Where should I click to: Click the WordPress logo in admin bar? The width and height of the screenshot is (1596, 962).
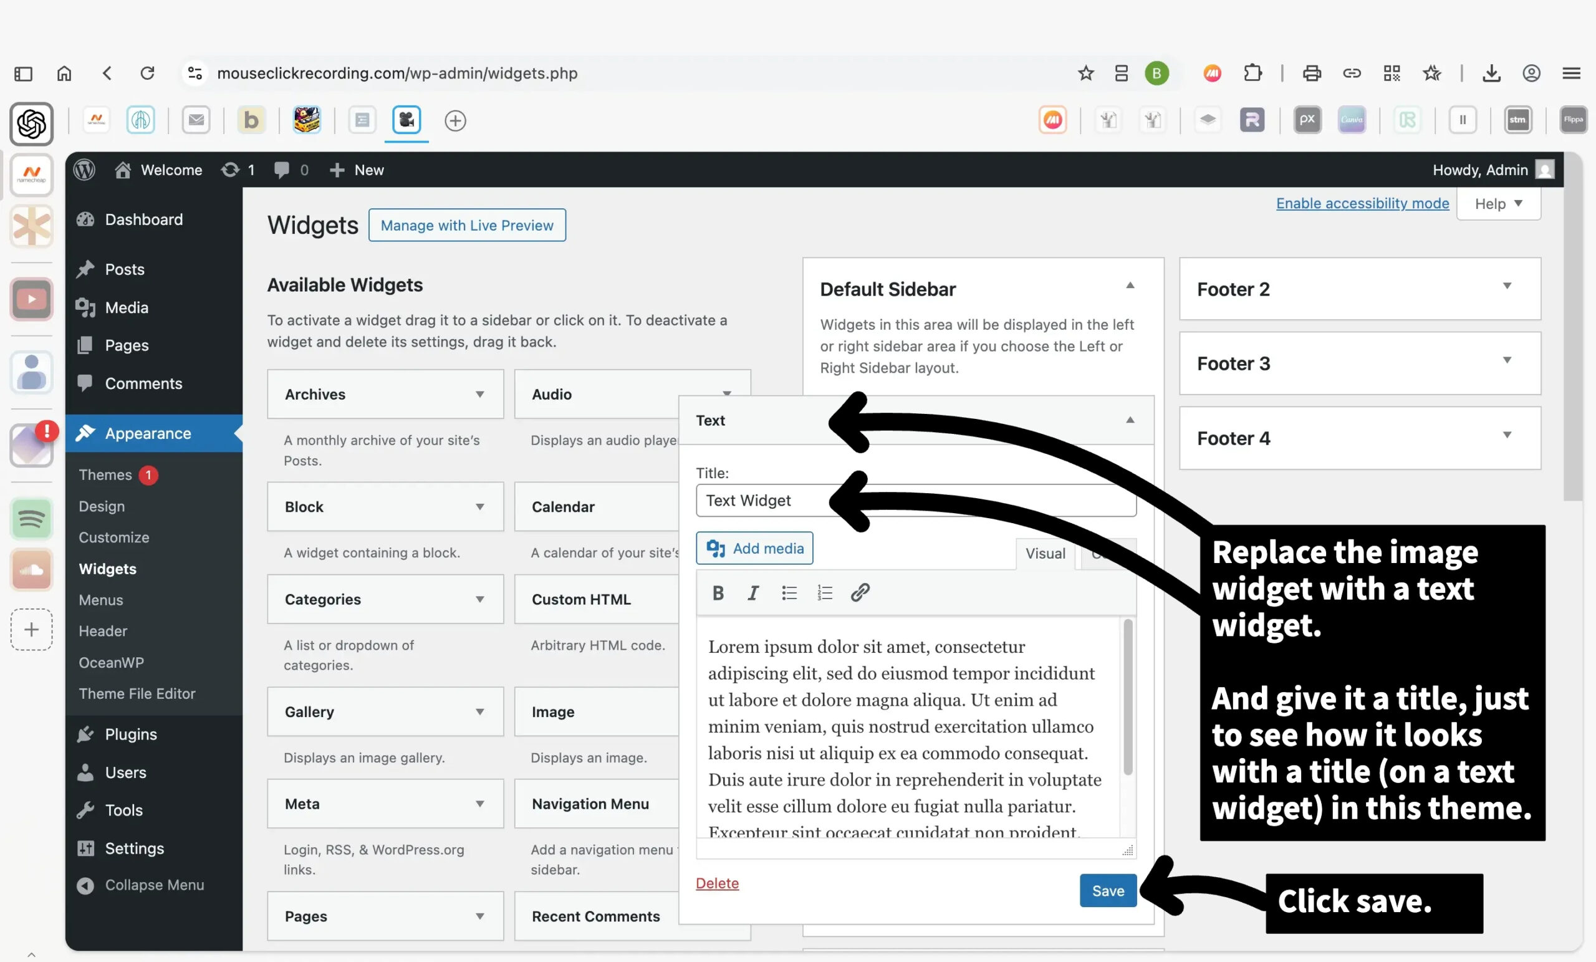[84, 170]
